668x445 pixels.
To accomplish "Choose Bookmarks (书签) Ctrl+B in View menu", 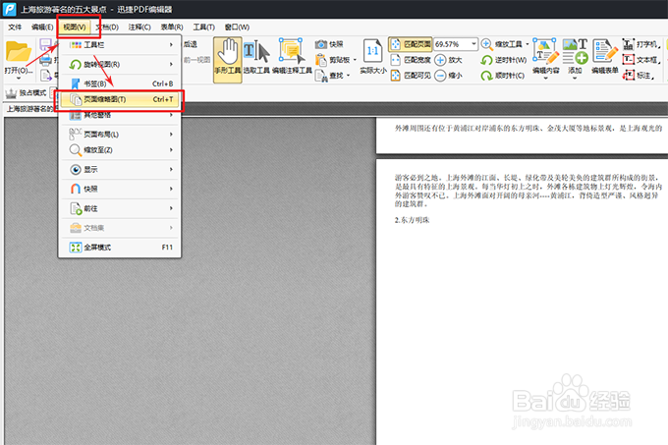I will pos(120,83).
